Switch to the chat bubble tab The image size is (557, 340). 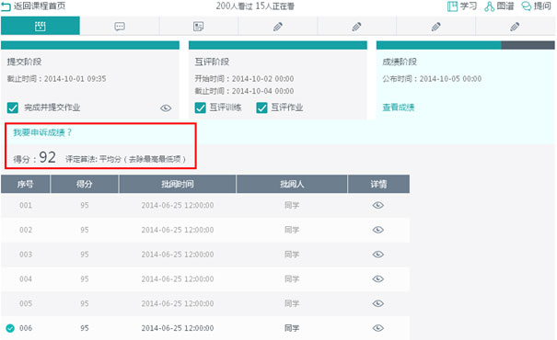120,27
